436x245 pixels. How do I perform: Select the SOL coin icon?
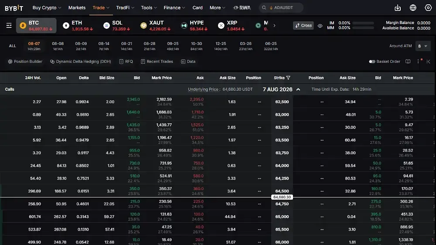click(x=106, y=26)
